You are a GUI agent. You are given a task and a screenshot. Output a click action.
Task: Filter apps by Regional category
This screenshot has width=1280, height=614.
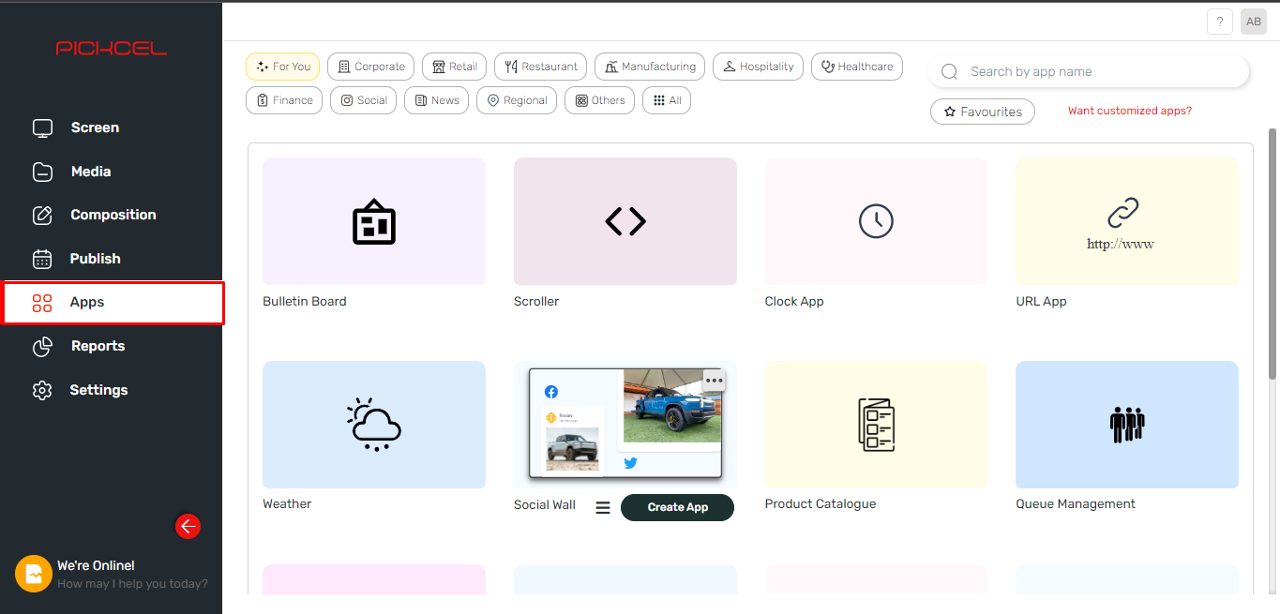517,100
